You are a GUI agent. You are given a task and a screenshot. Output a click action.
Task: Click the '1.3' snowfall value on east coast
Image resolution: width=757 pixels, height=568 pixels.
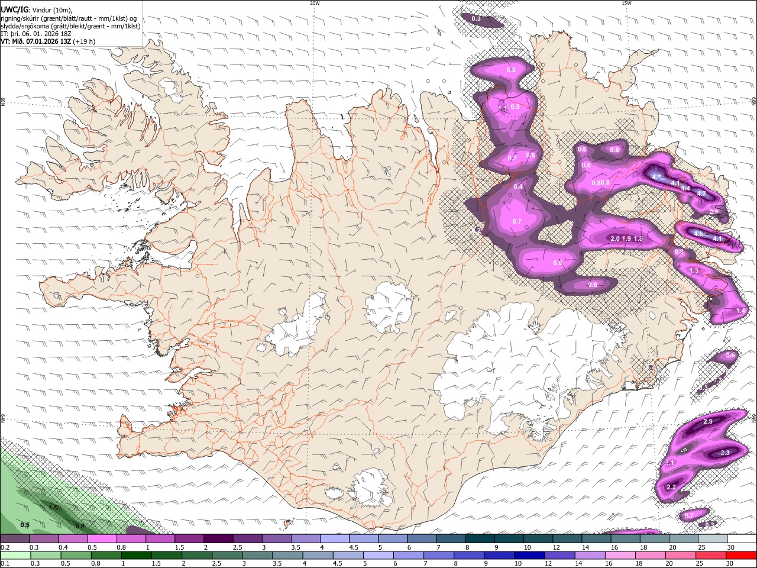[x=694, y=270]
